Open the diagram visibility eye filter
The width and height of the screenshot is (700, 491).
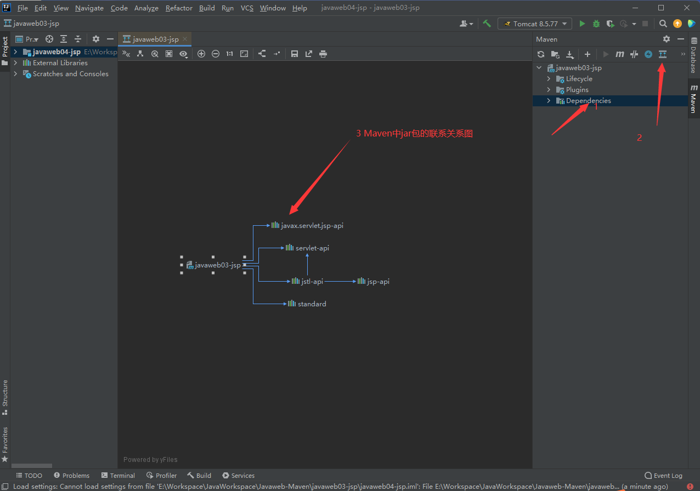(183, 54)
